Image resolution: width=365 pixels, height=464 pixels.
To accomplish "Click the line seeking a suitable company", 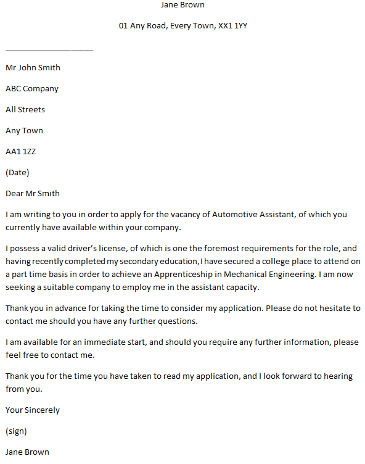I will (x=132, y=288).
